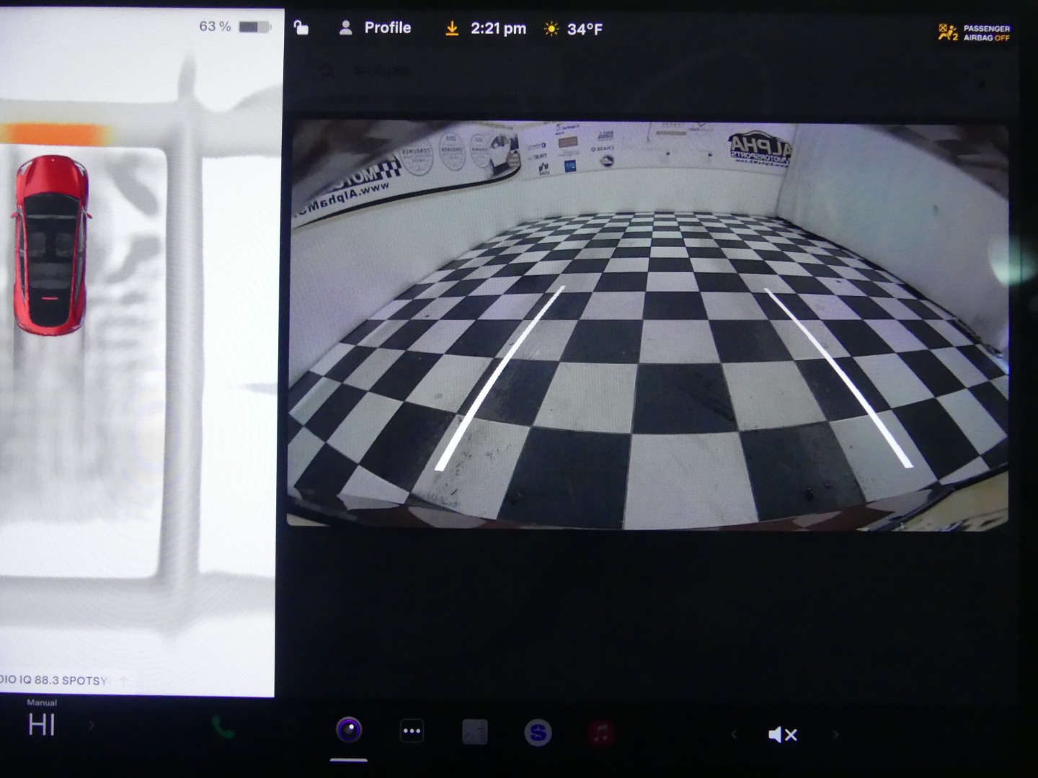
Task: Tap the red car visualization
Action: pos(50,245)
